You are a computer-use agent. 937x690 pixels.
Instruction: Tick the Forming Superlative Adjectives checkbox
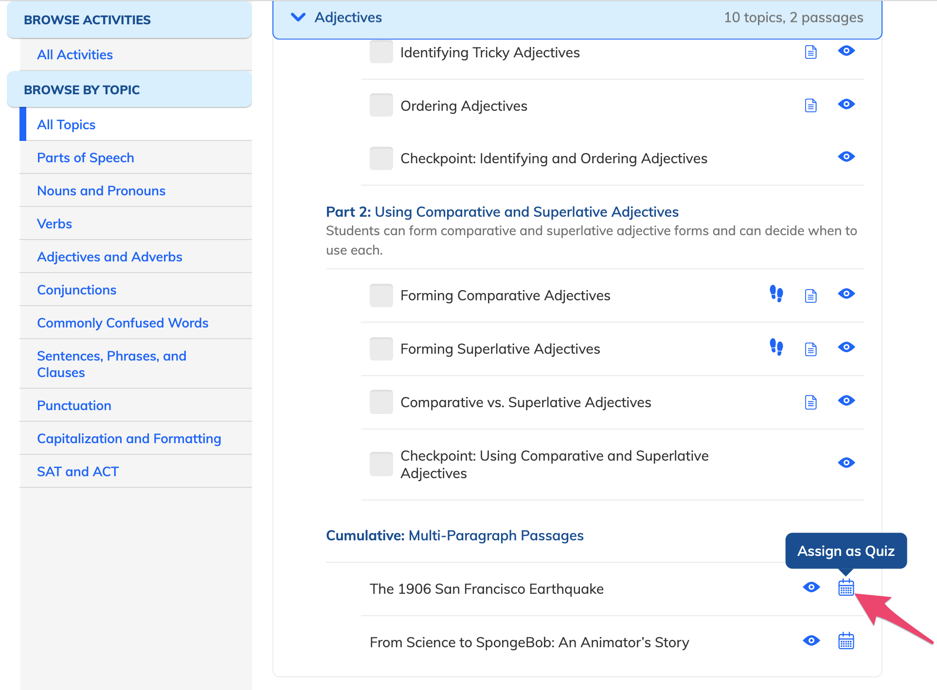[381, 349]
